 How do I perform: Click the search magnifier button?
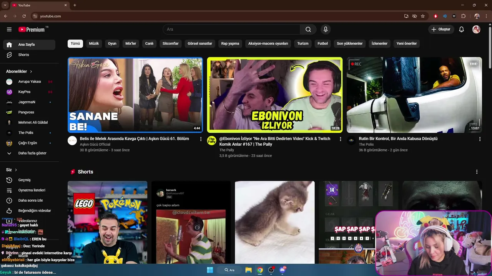pos(308,30)
